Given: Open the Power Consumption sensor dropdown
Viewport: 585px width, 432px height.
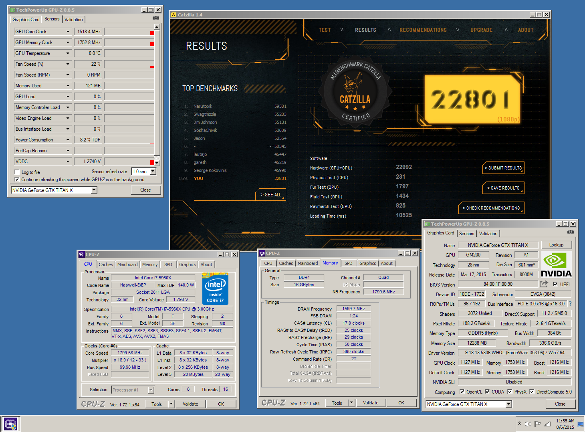Looking at the screenshot, I should coord(68,140).
